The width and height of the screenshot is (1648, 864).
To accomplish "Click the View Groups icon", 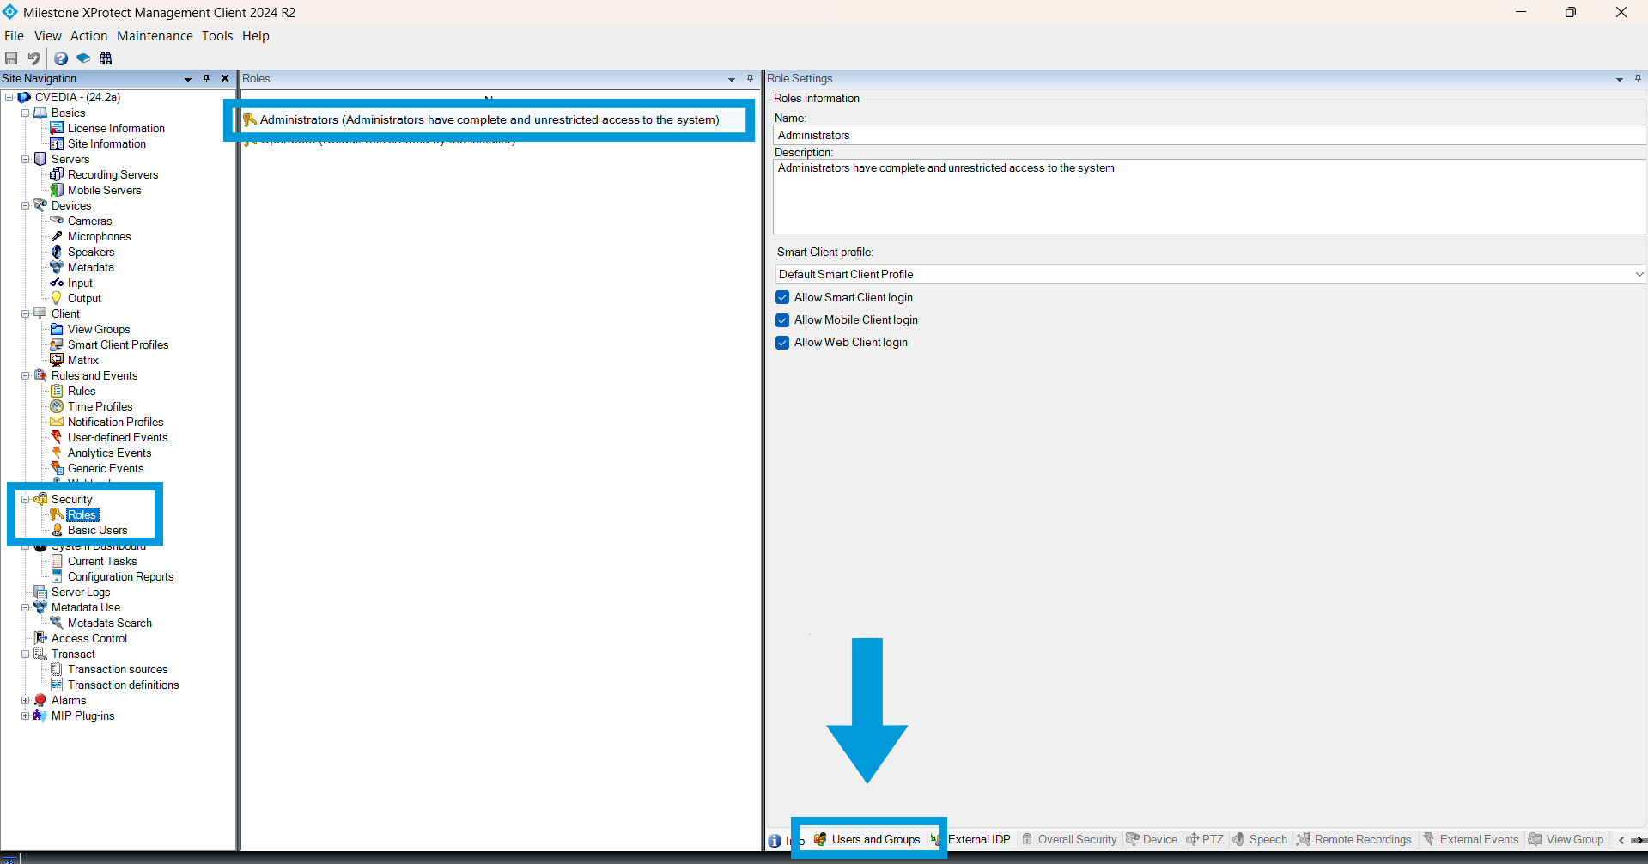I will 57,329.
